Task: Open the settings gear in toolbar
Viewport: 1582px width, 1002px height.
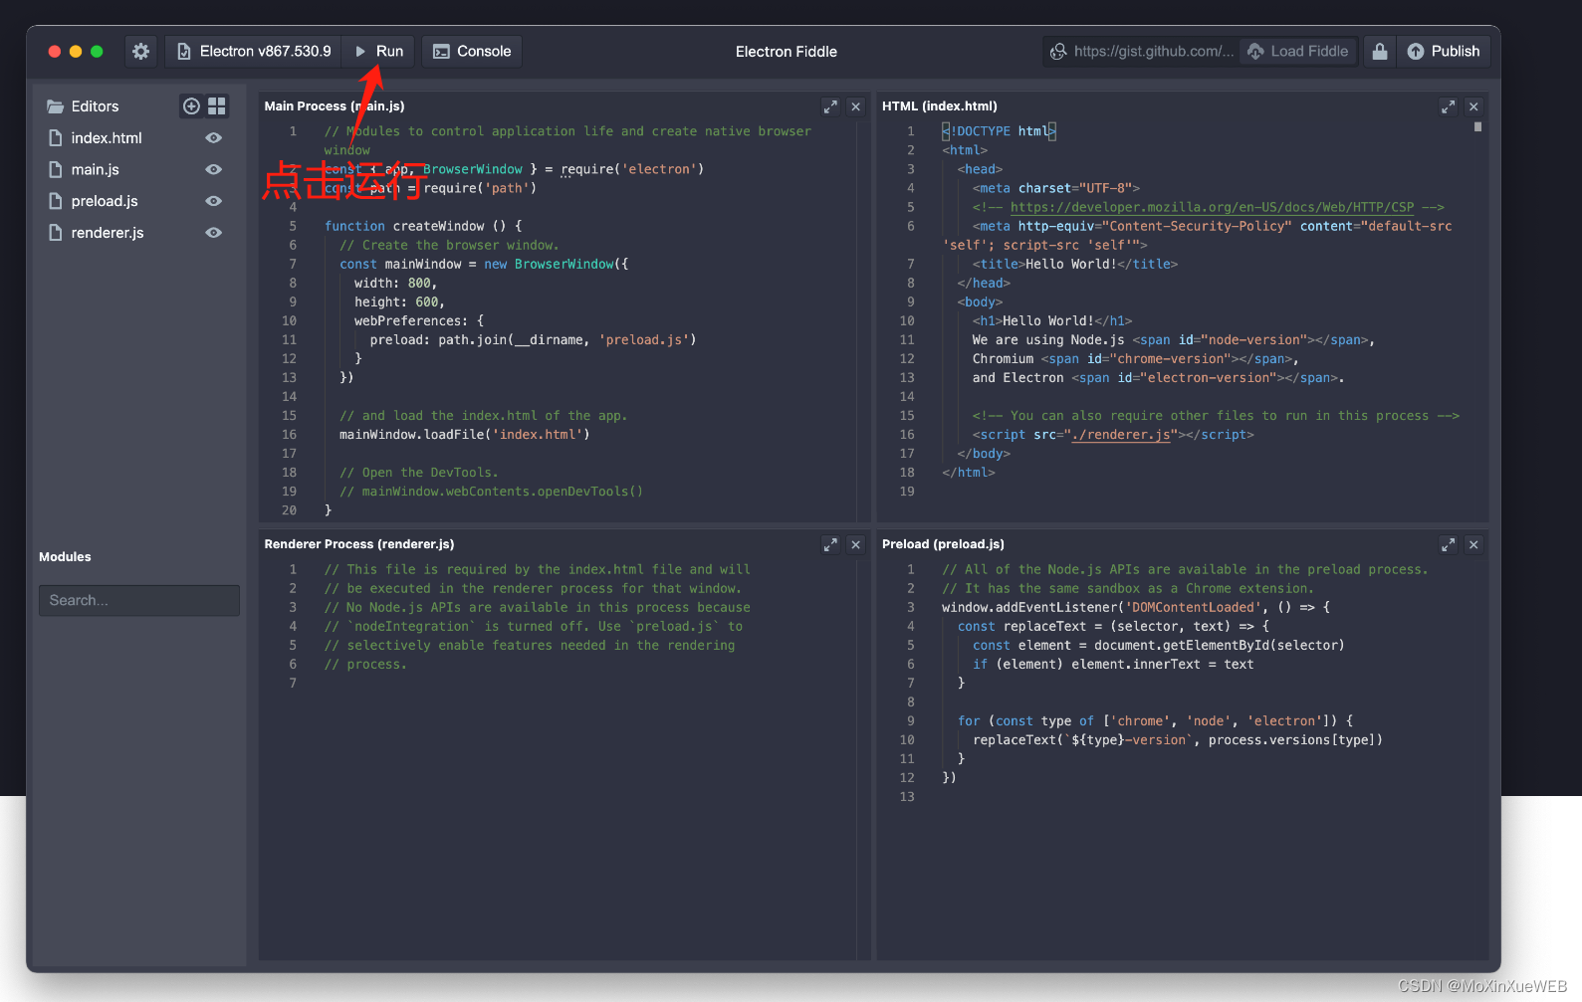Action: point(140,51)
